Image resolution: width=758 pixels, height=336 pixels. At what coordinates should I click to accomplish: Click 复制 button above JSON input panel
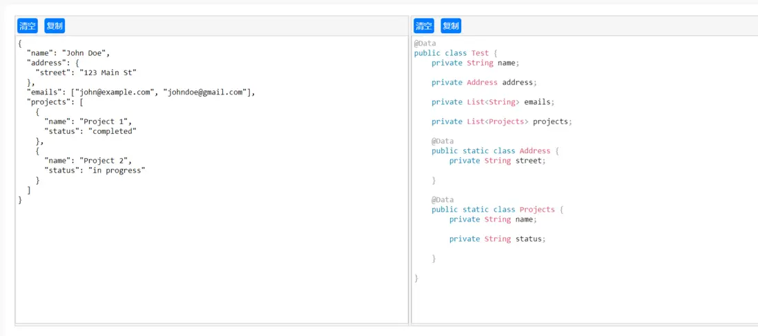(x=55, y=26)
